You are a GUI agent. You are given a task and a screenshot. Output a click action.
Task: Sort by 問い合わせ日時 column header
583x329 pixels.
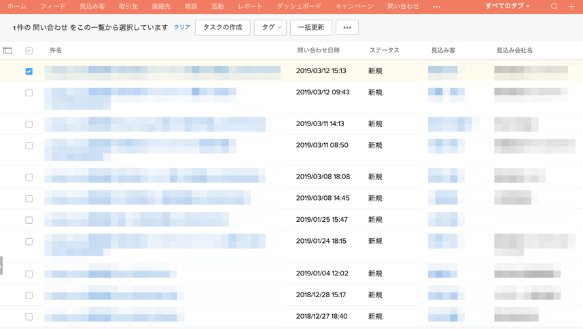point(318,51)
